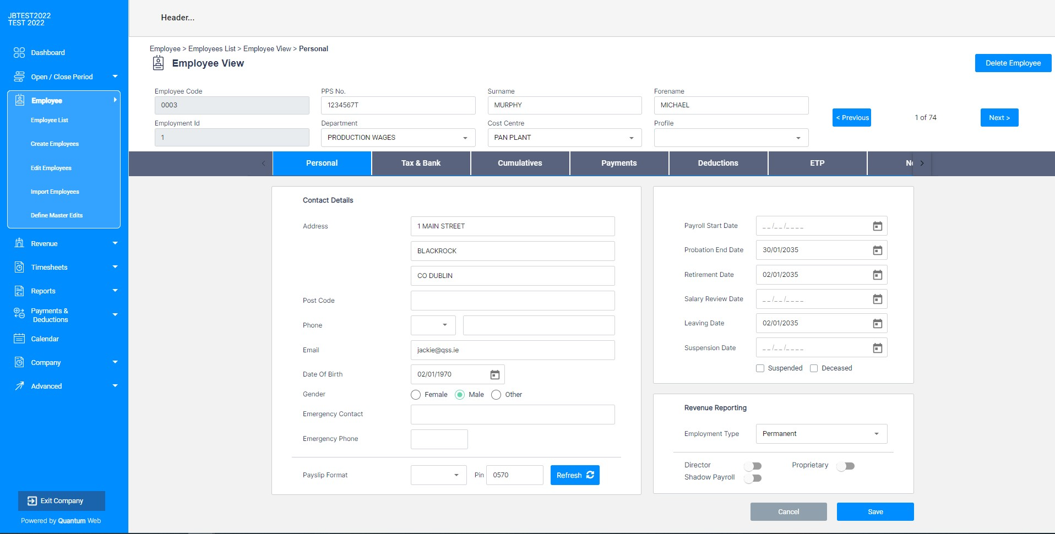
Task: Open the Payslip Format dropdown
Action: (439, 475)
